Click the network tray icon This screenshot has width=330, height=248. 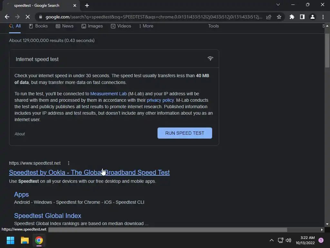(x=280, y=240)
